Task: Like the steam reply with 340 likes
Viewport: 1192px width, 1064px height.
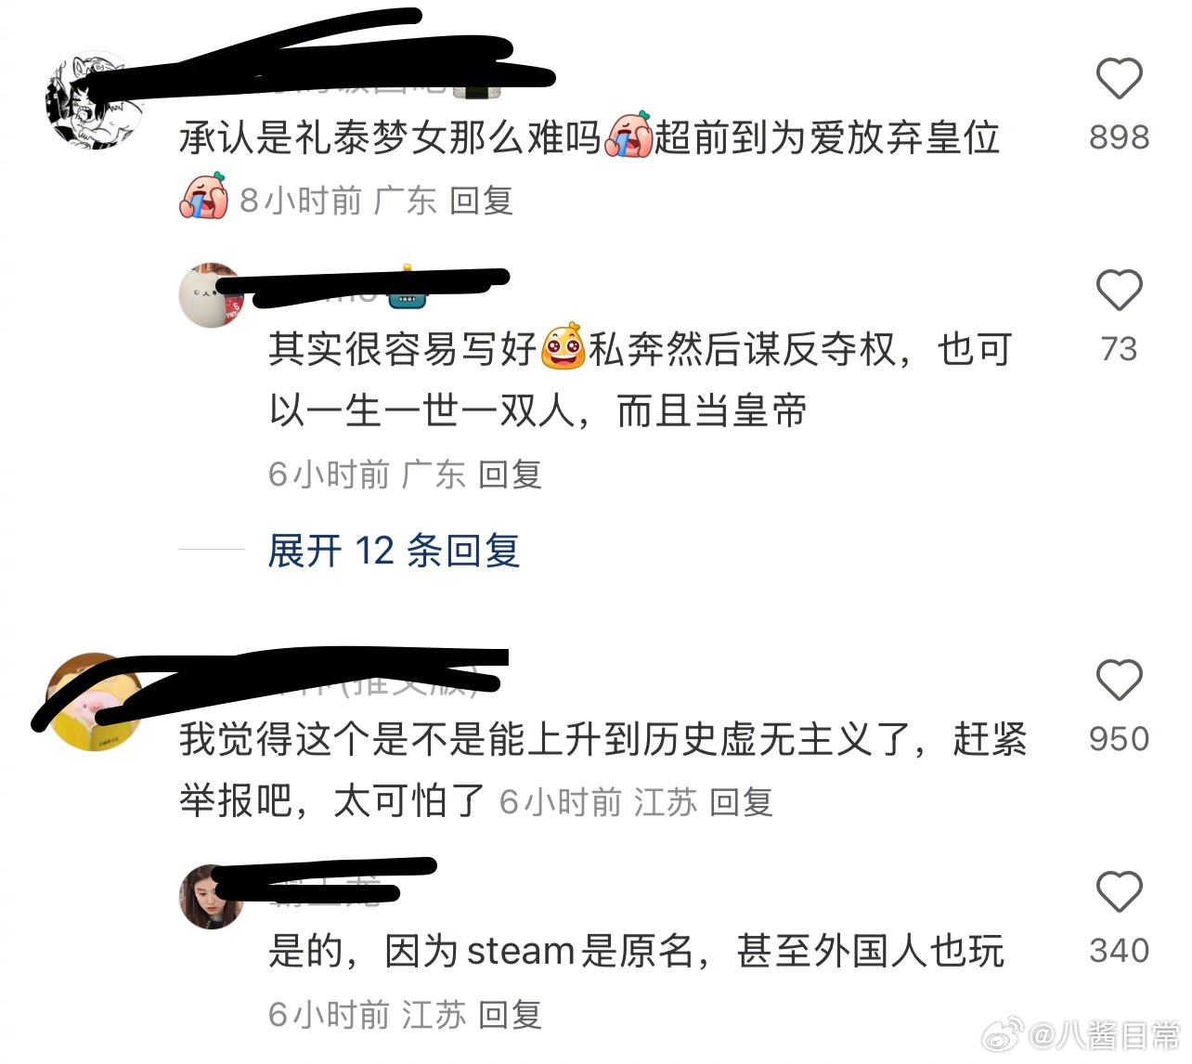Action: [1119, 892]
